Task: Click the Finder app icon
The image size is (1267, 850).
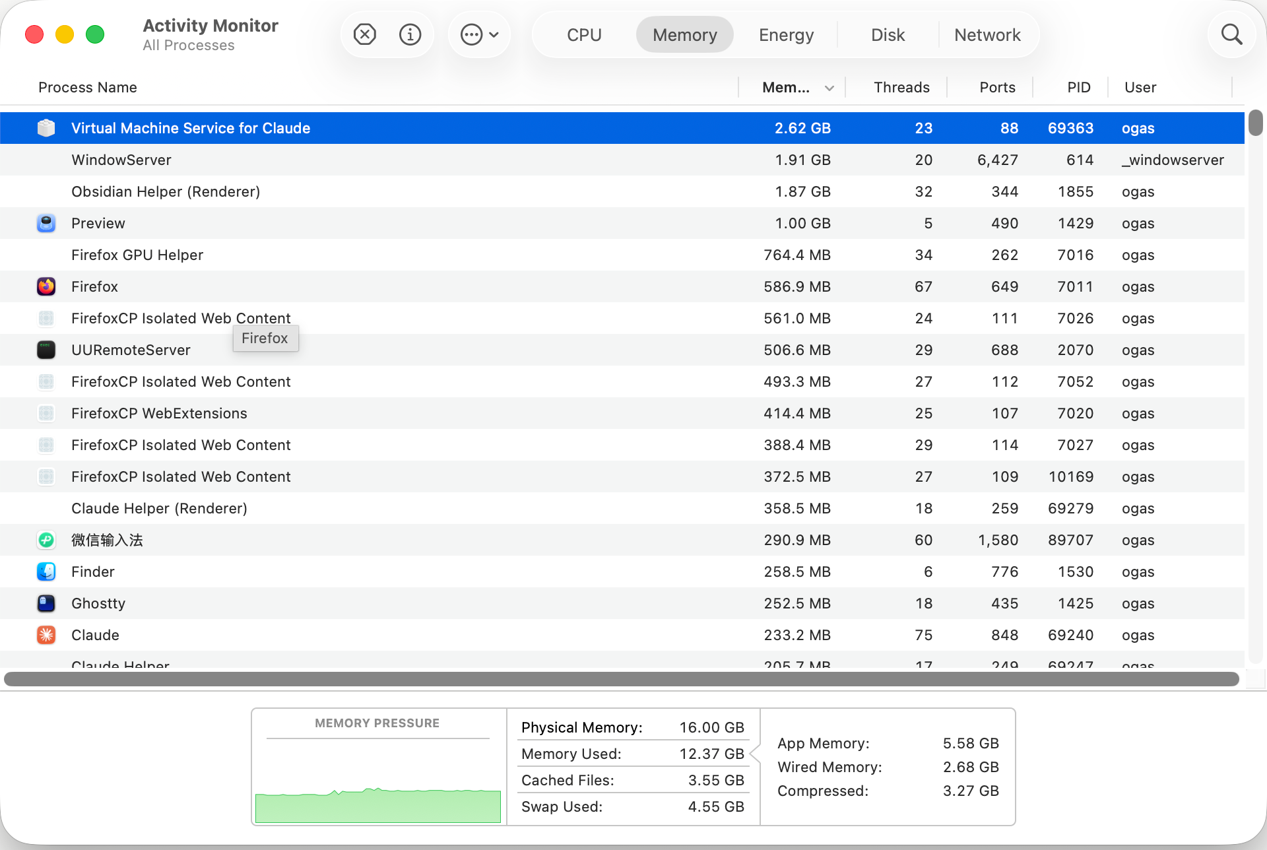Action: (46, 572)
